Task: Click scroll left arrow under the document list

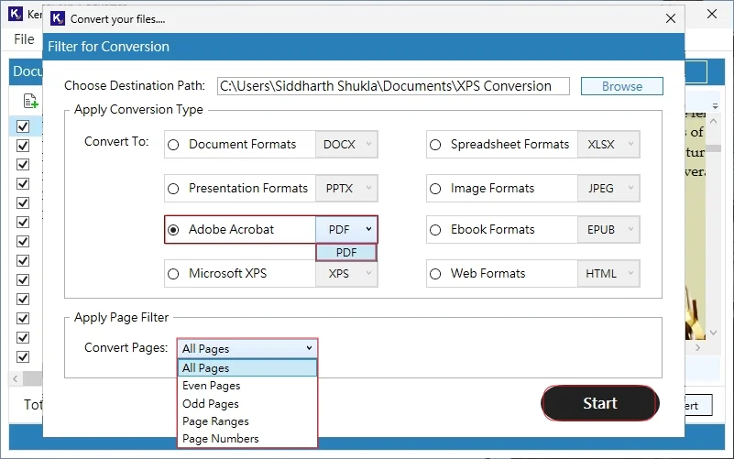Action: pos(16,378)
